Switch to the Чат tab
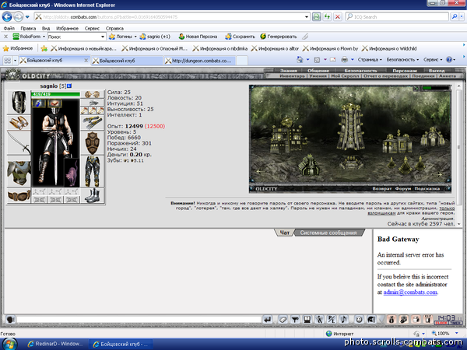Screen dimensions: 467x350 (x=285, y=233)
